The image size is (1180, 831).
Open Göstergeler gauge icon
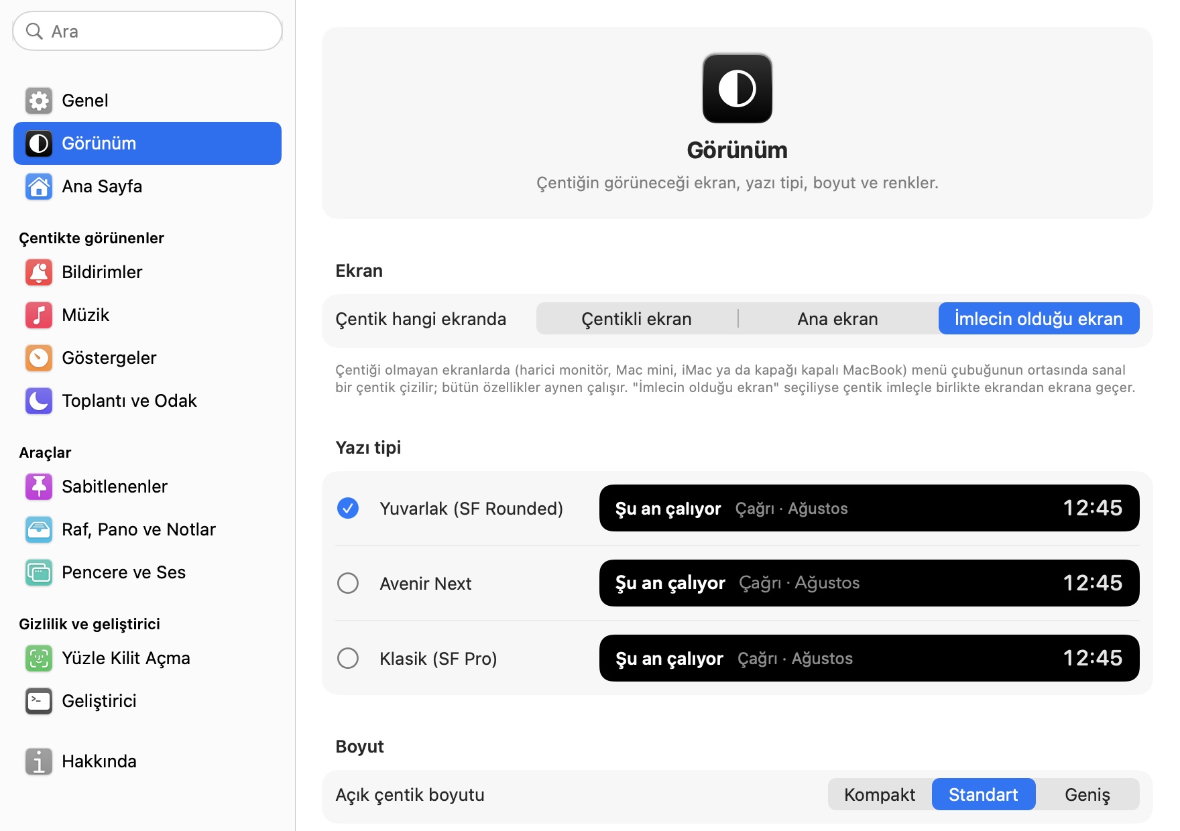[39, 358]
